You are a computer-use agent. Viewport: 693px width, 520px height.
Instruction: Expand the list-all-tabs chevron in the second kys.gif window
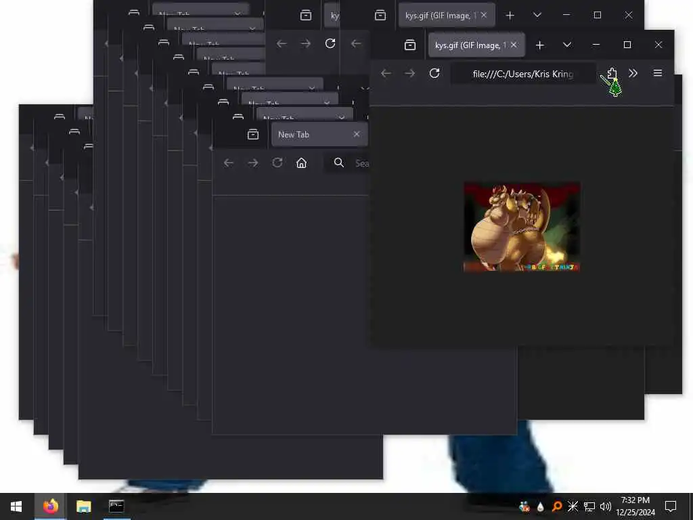tap(537, 15)
